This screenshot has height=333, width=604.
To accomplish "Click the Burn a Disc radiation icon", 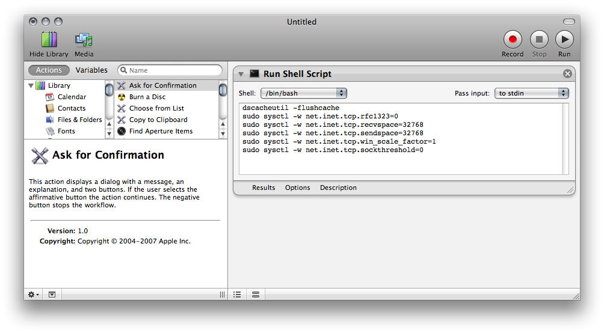I will (122, 97).
